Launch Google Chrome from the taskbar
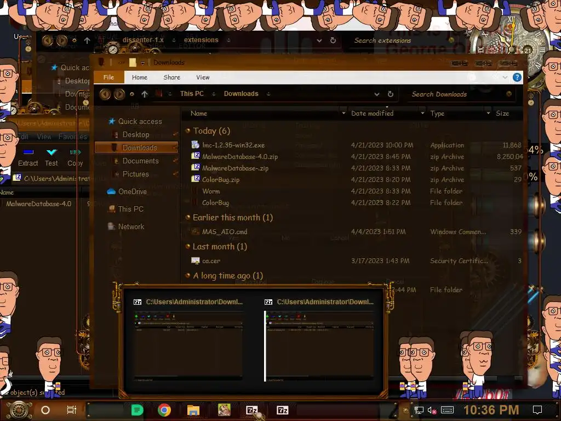 click(x=164, y=410)
